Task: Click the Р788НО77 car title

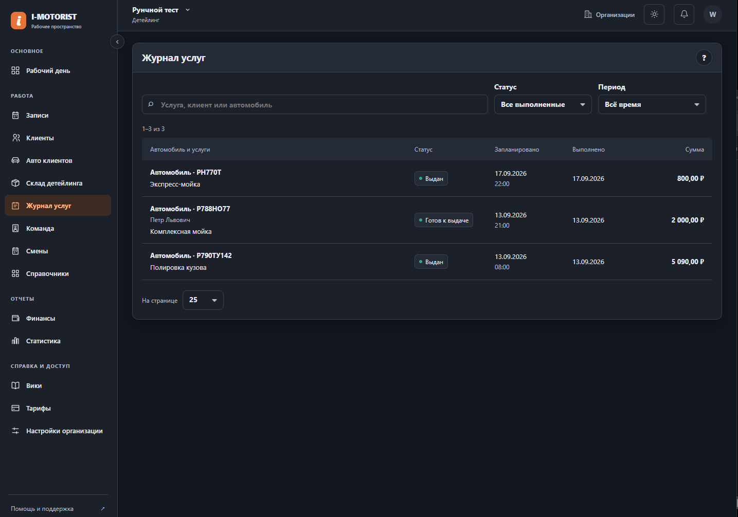Action: pyautogui.click(x=190, y=209)
